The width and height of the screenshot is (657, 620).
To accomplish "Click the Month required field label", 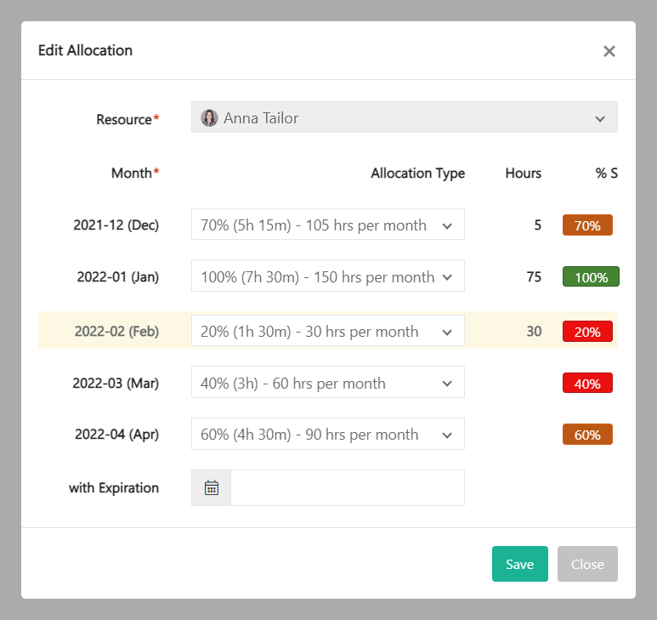I will click(135, 173).
